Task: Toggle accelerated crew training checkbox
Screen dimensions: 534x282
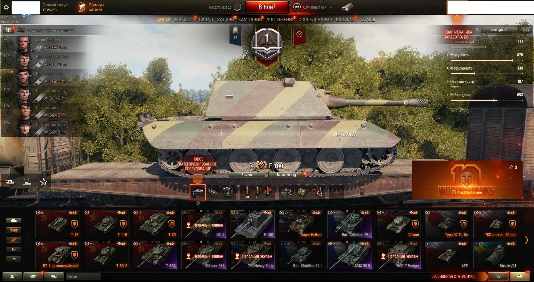Action: click(23, 30)
